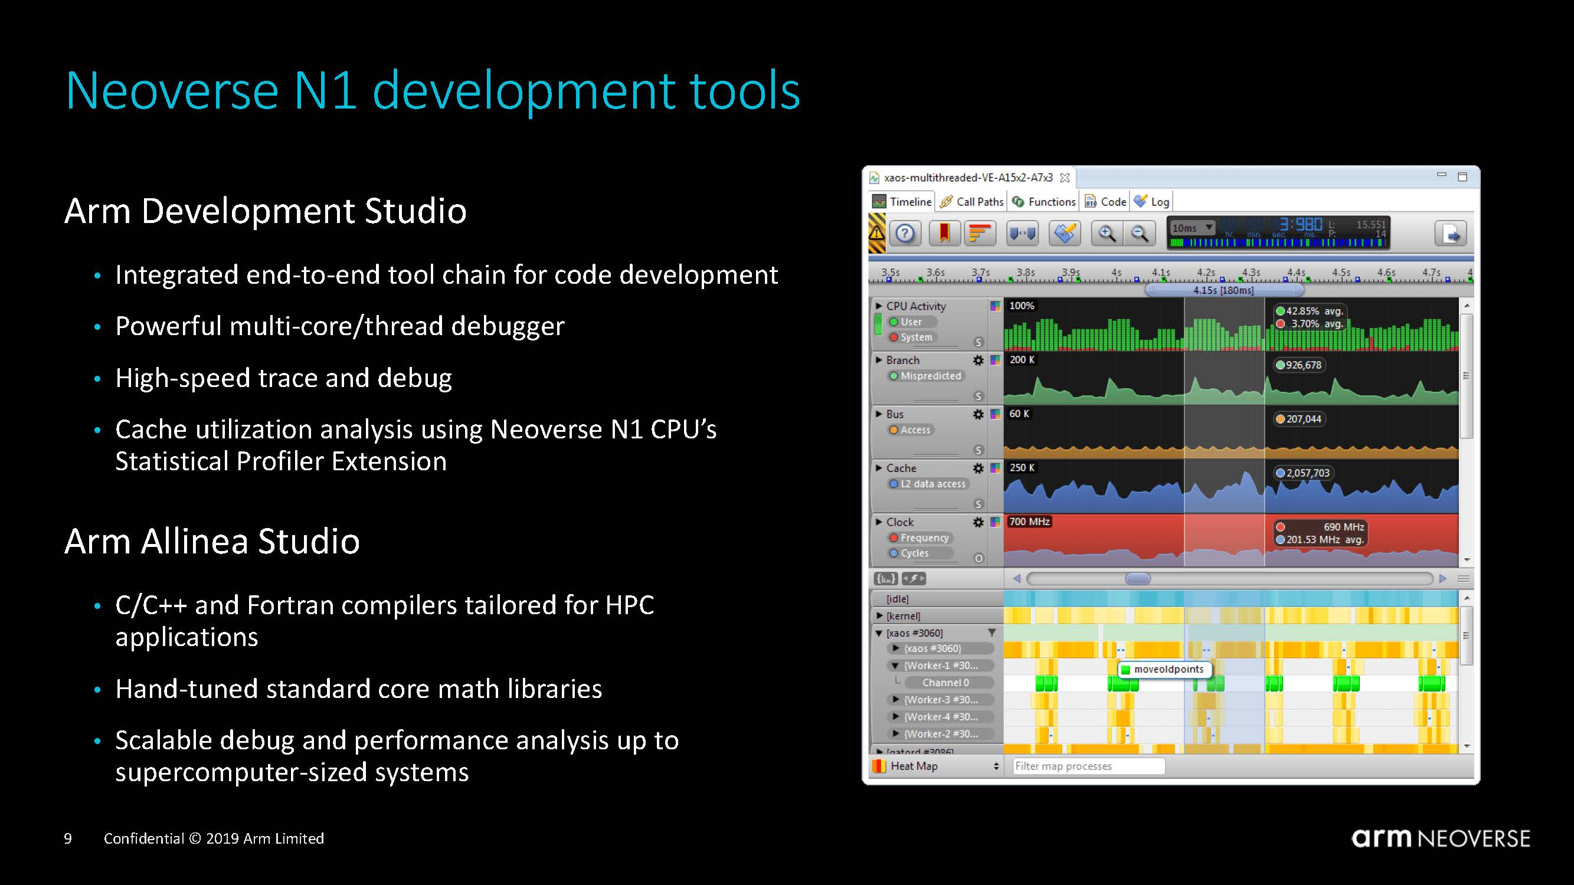Click the export arrow icon in toolbar

click(1451, 234)
